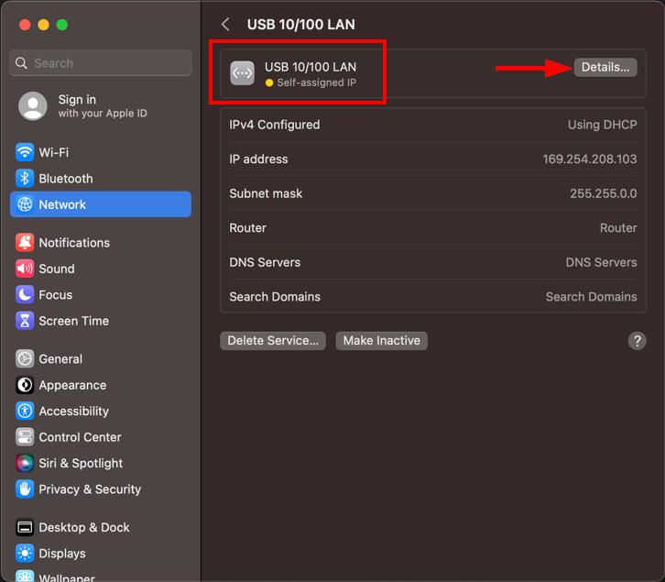Click the Wi-Fi icon in sidebar
The height and width of the screenshot is (582, 665).
coord(25,152)
